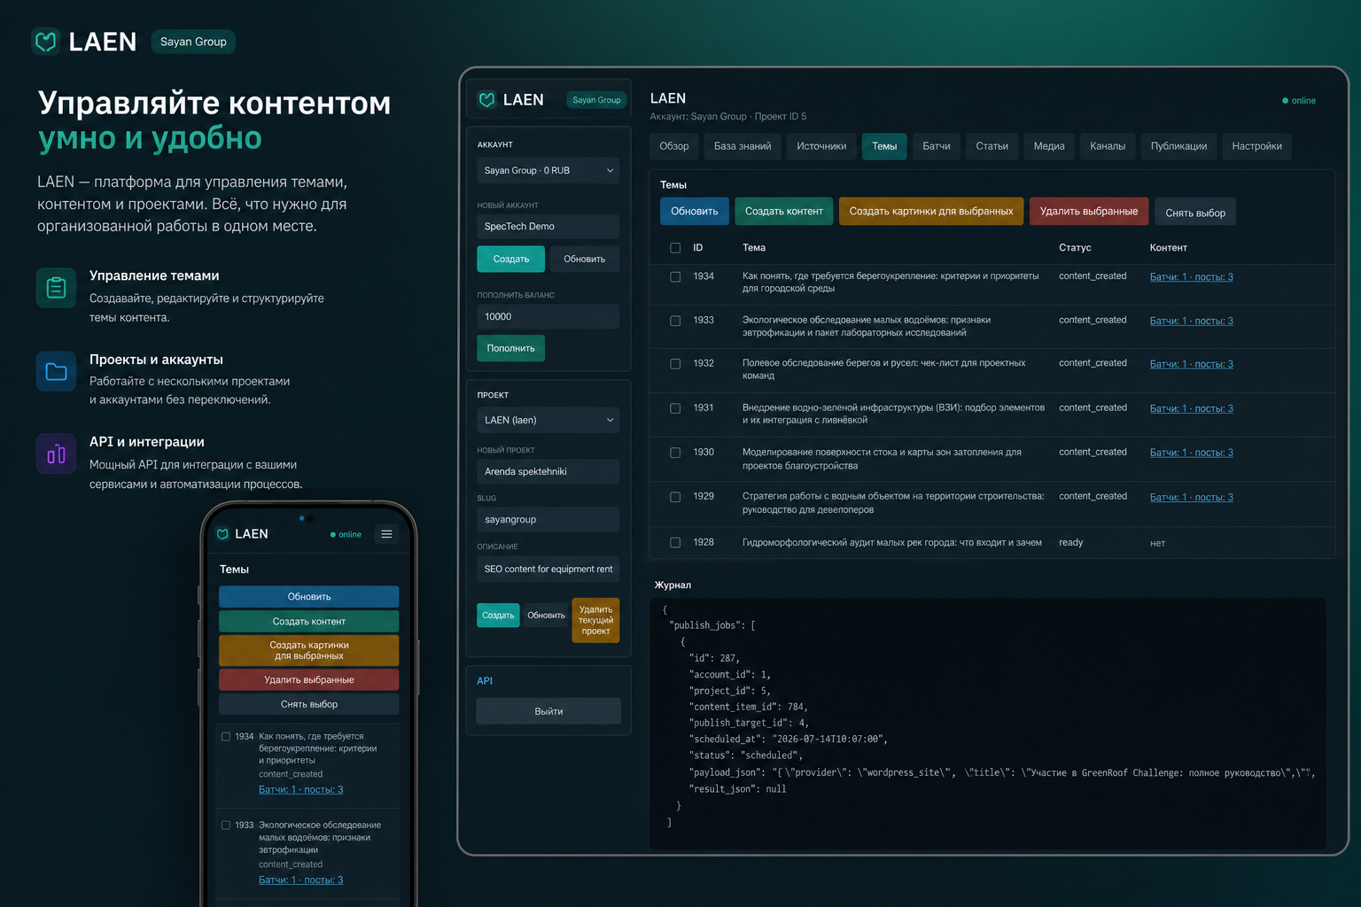
Task: Open the Батчи tab
Action: coord(937,146)
